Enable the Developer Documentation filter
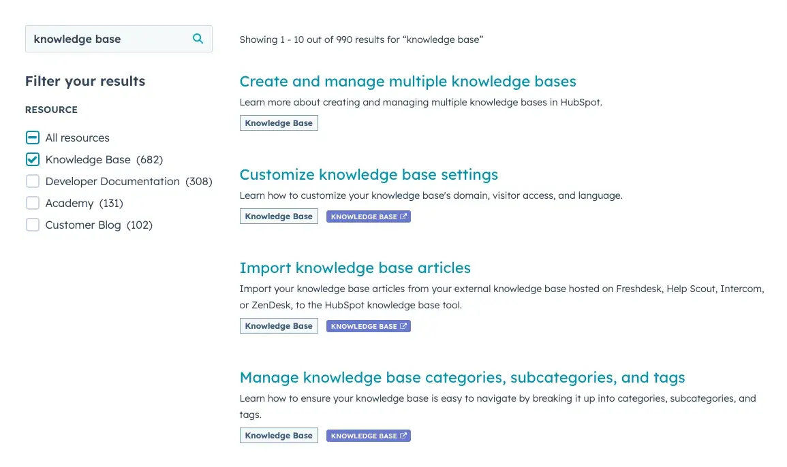787x467 pixels. tap(32, 181)
